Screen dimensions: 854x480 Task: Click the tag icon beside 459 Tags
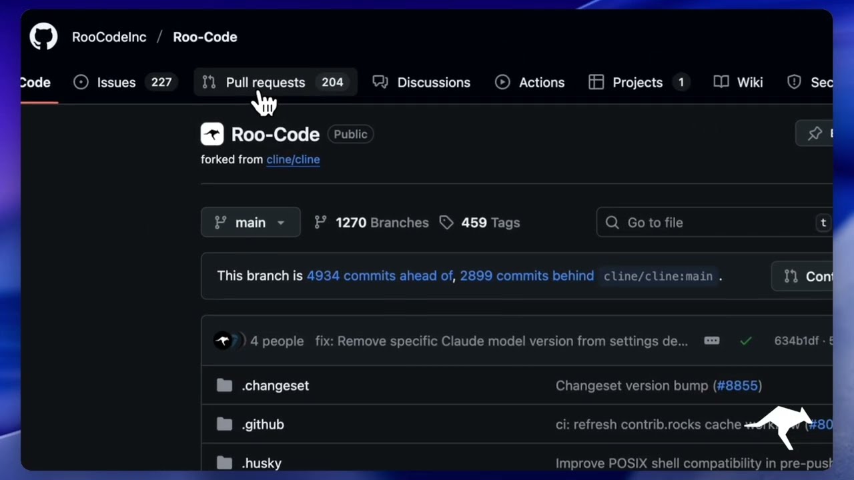(446, 223)
